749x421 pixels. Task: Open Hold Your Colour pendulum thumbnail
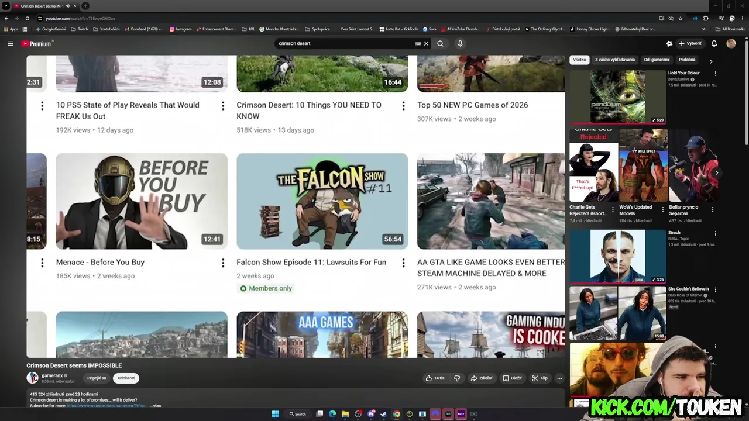point(617,97)
